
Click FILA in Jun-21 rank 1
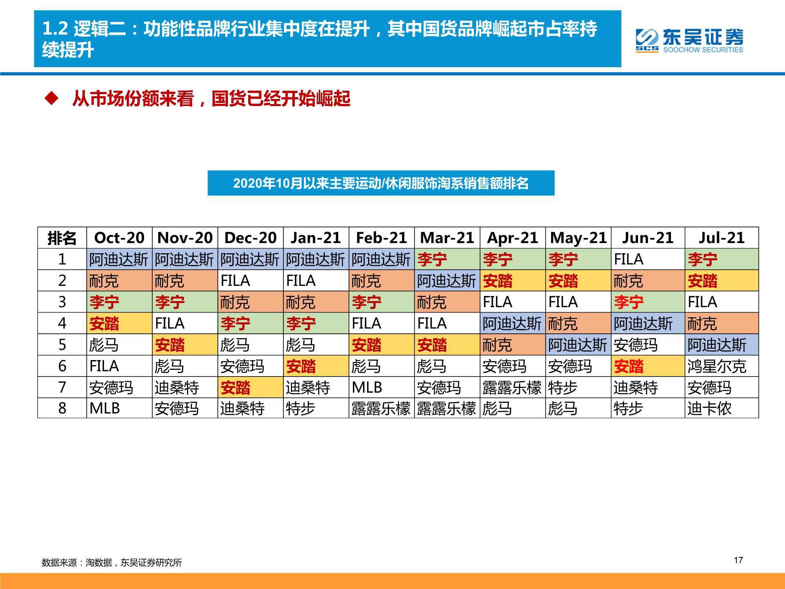(648, 259)
